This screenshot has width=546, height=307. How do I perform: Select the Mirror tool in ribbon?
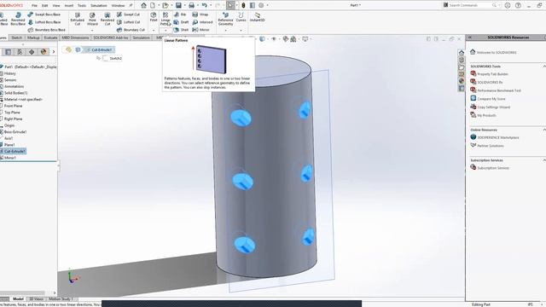pyautogui.click(x=201, y=30)
